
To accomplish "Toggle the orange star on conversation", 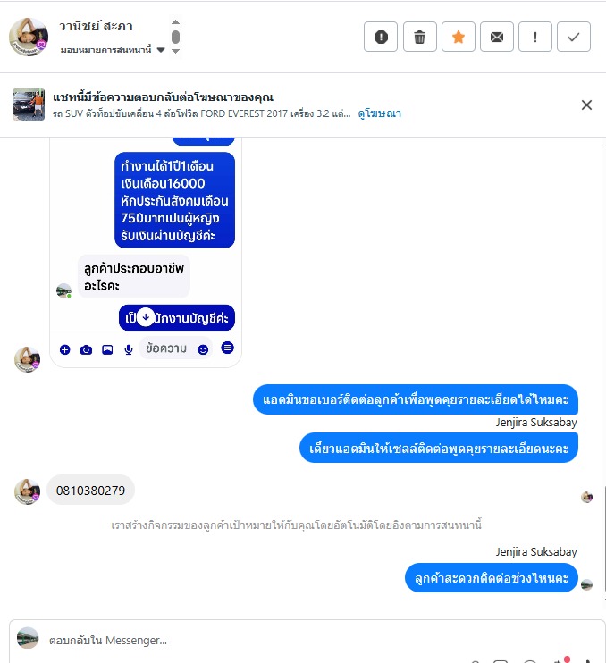I will [458, 37].
